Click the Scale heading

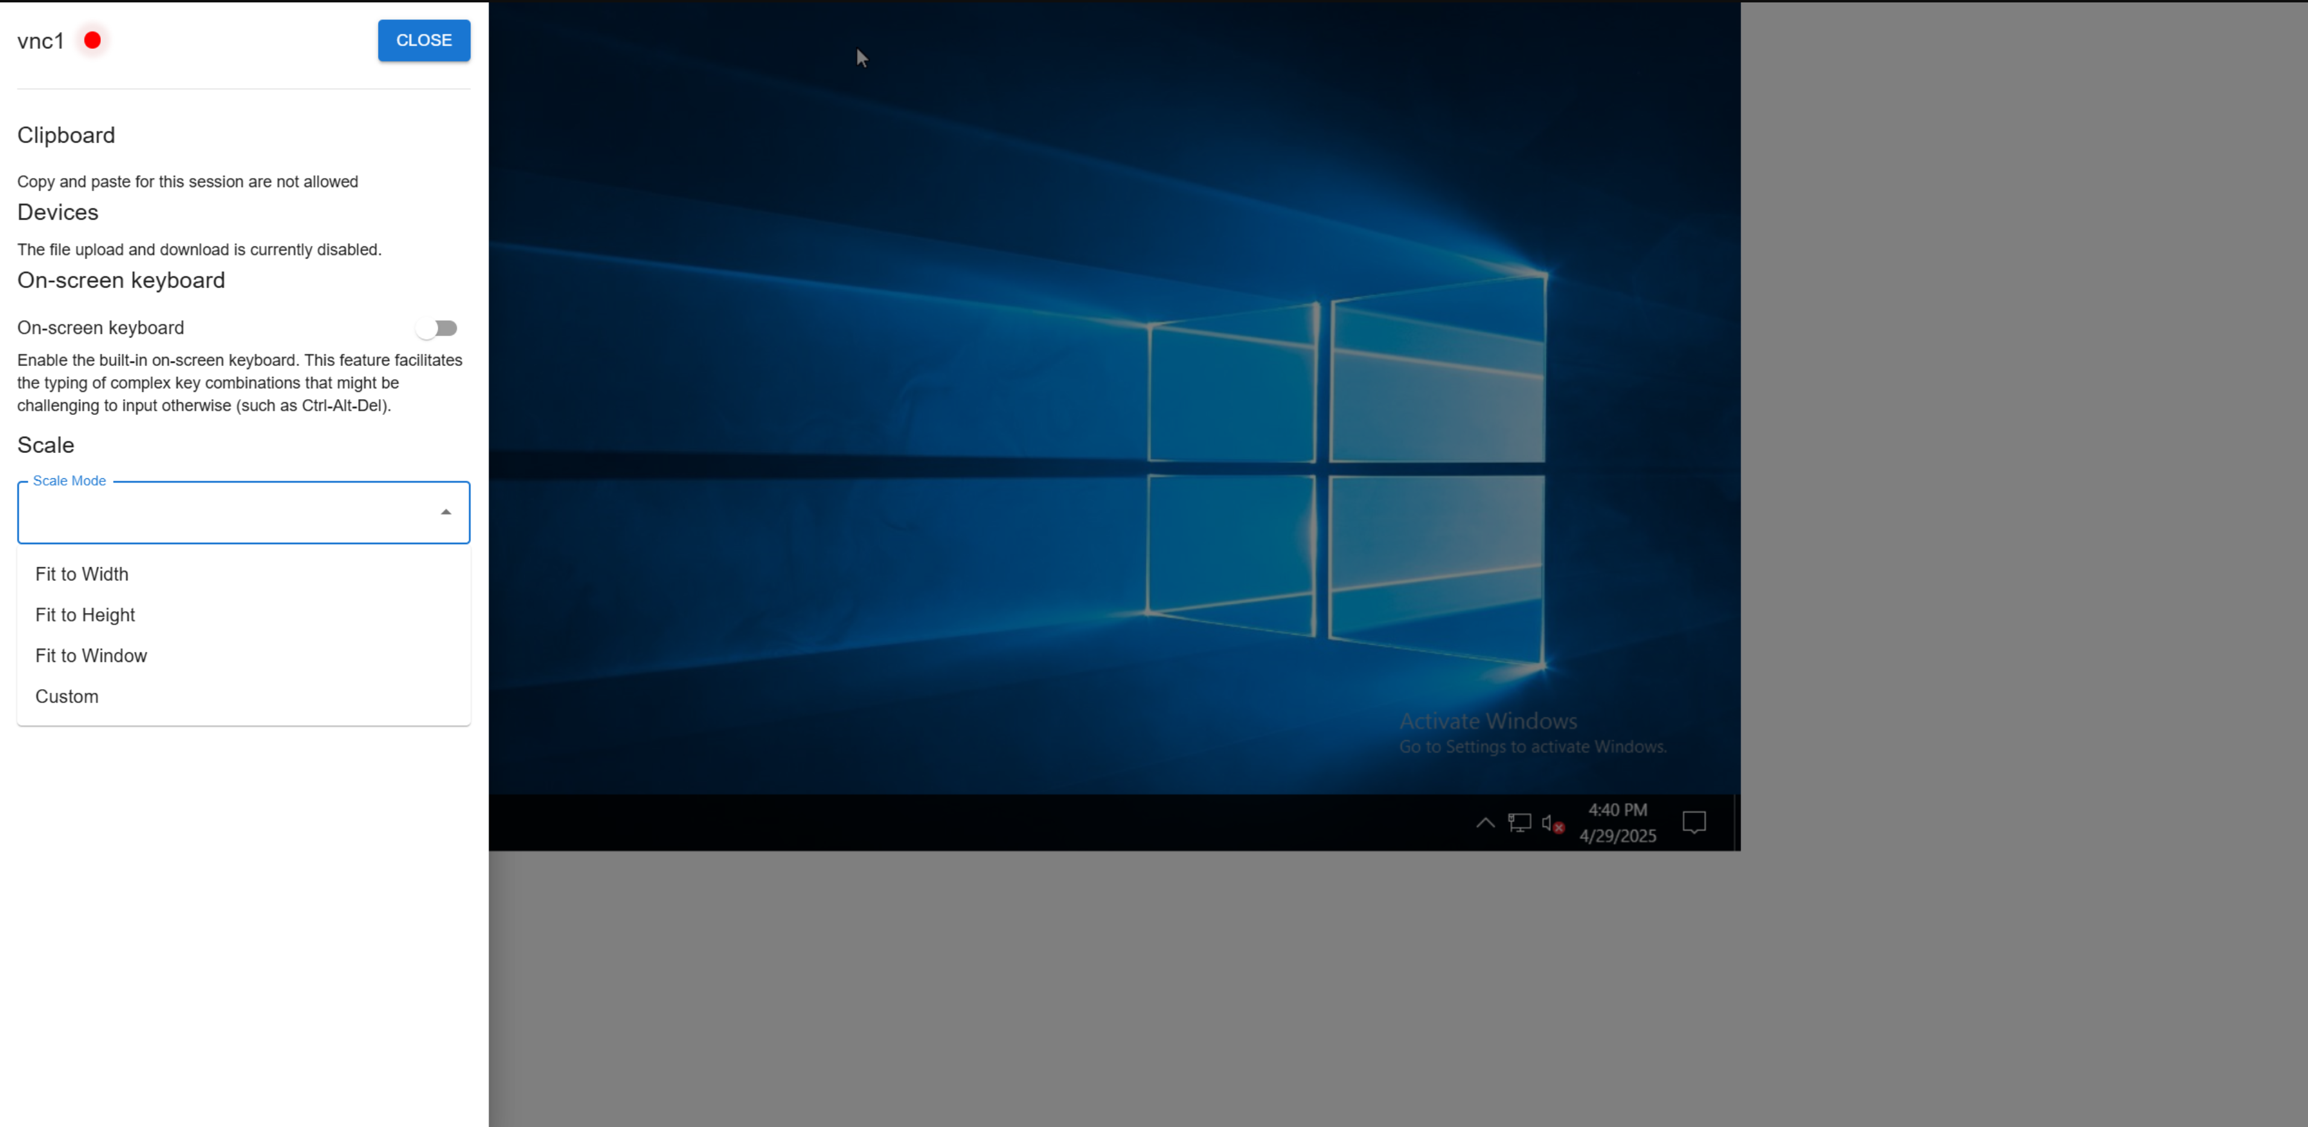click(46, 445)
